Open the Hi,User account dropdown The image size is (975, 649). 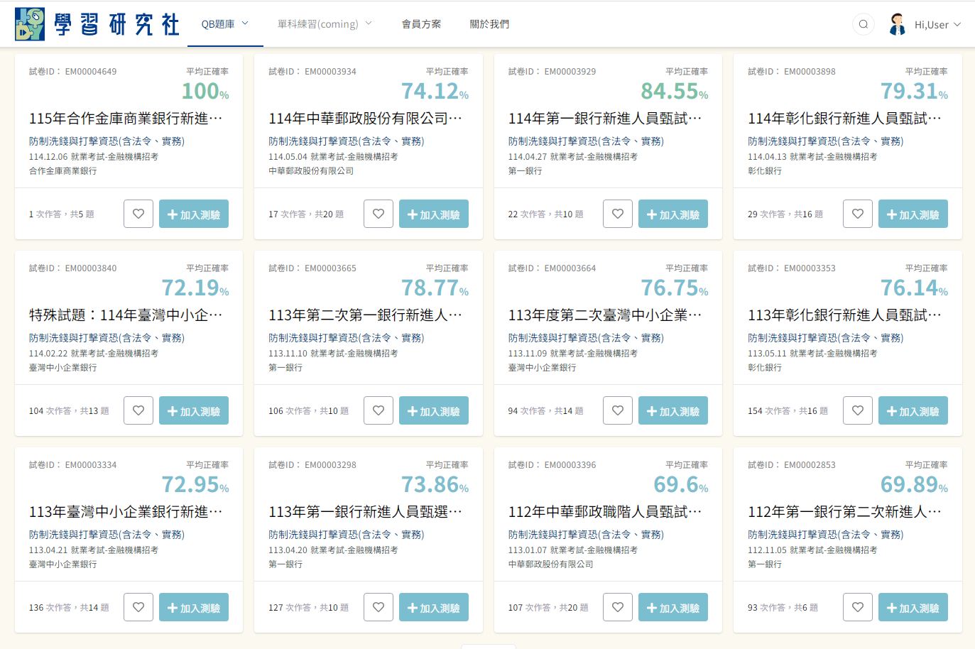(x=937, y=25)
